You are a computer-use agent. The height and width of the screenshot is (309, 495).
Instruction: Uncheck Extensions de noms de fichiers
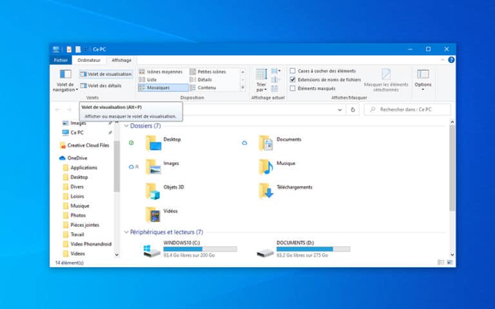tap(293, 79)
